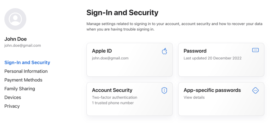Viewport: 271px width, 123px height.
Task: Click the 1 trusted phone number text
Action: (x=113, y=103)
